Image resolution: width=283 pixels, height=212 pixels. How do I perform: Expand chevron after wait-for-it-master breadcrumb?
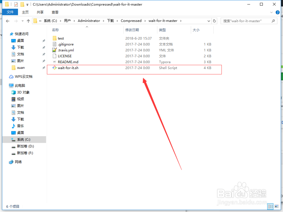pyautogui.click(x=181, y=21)
